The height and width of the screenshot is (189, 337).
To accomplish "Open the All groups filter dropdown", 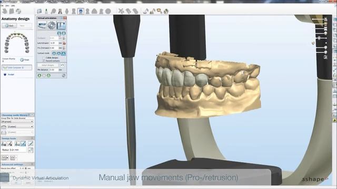I will pyautogui.click(x=17, y=121).
